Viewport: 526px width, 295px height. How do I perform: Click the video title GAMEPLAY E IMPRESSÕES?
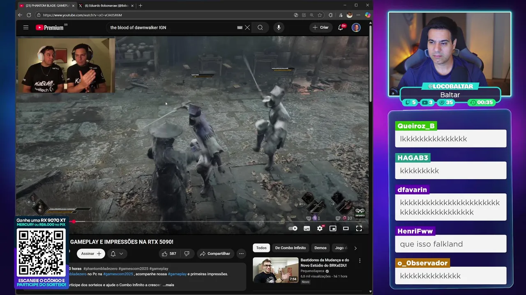click(122, 242)
